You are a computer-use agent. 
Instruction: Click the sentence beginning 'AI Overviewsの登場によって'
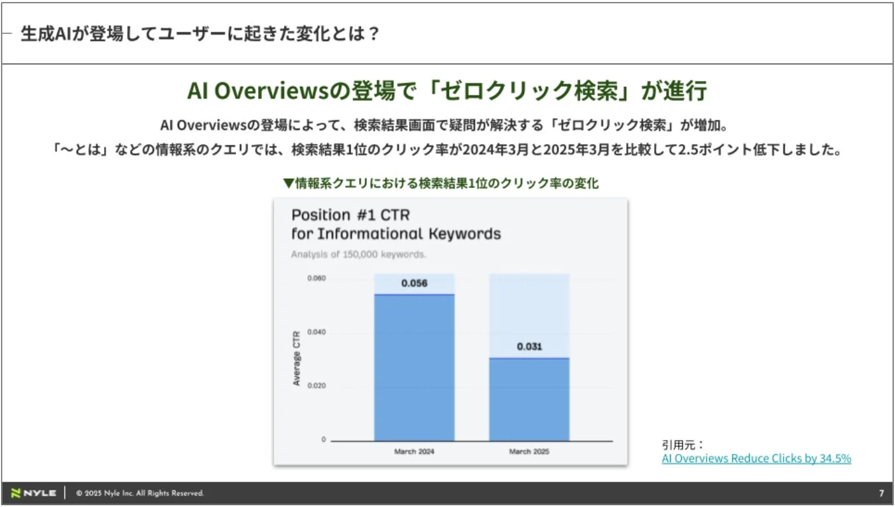click(x=447, y=125)
